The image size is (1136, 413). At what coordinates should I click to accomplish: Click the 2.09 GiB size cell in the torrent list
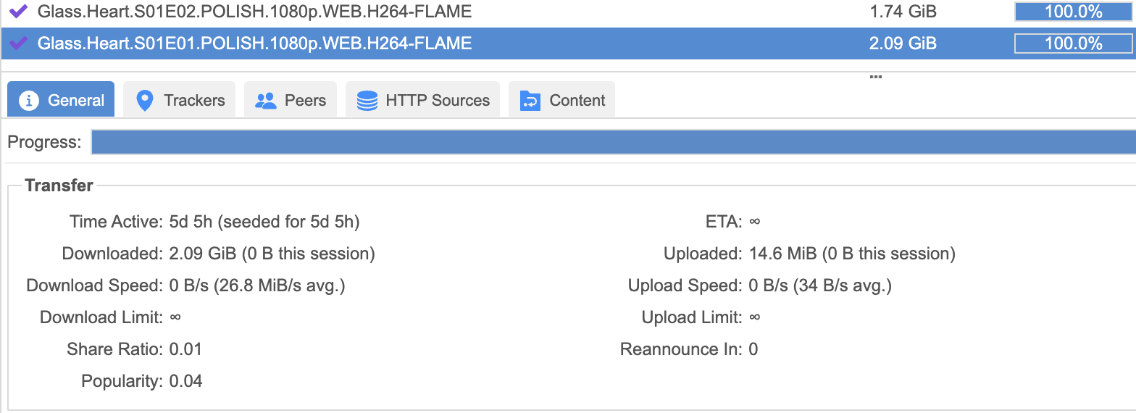pos(903,43)
